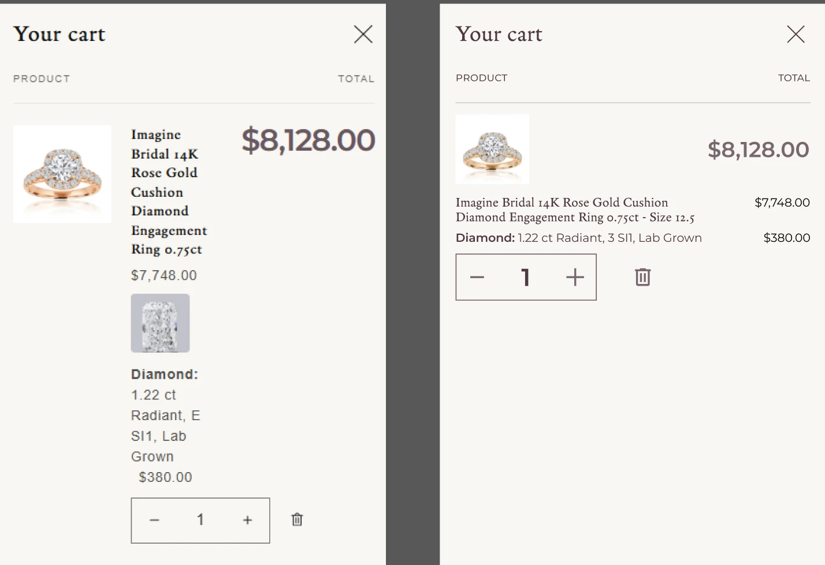Click the quantity field in the left cart
This screenshot has height=565, width=825.
(200, 520)
